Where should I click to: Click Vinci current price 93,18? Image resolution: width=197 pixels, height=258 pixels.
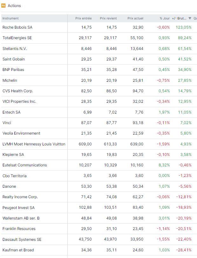click(x=138, y=123)
